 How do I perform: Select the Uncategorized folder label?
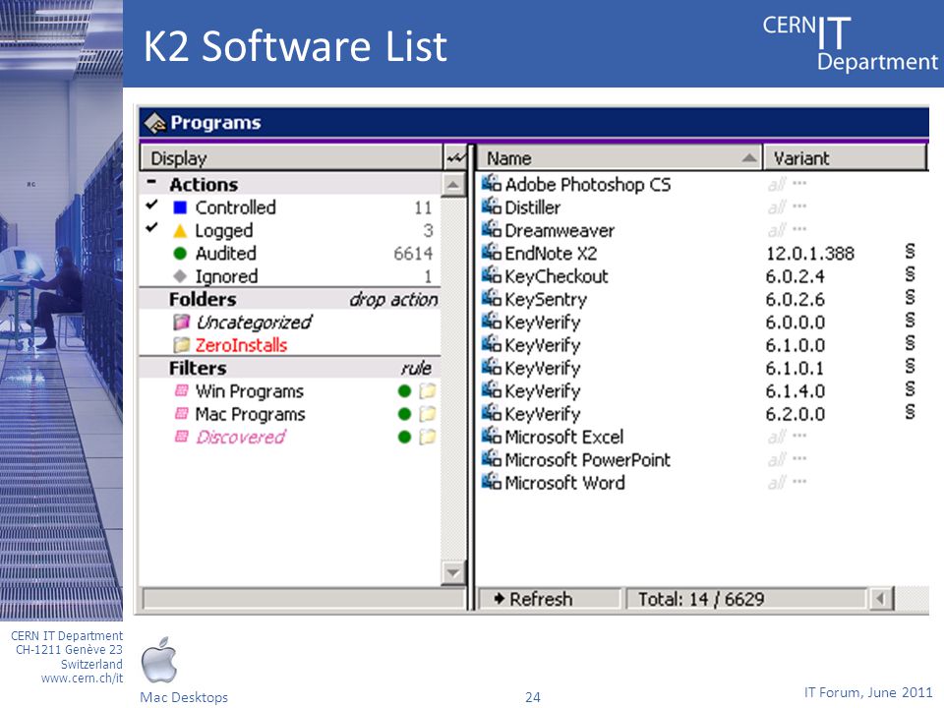point(254,323)
